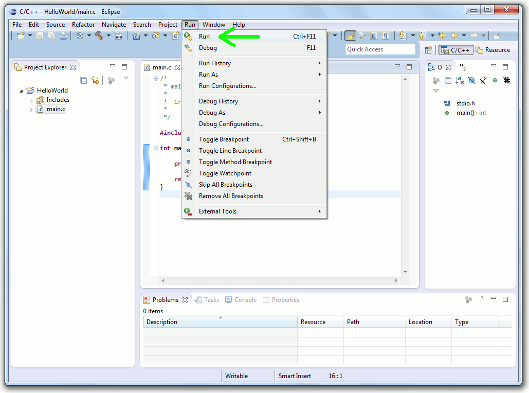
Task: Click Collapse All in Project Explorer
Action: point(84,80)
